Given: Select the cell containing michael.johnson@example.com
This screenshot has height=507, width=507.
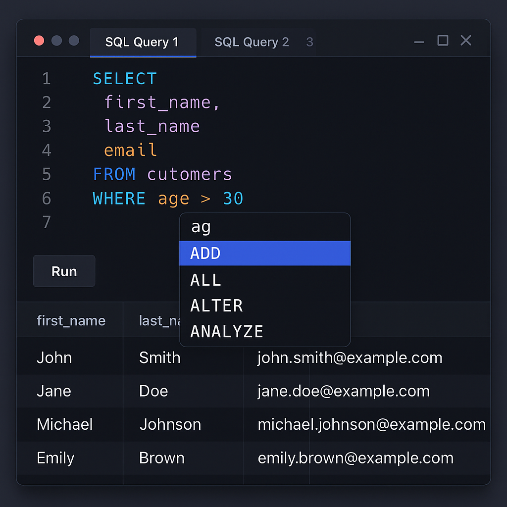Looking at the screenshot, I should coord(371,424).
